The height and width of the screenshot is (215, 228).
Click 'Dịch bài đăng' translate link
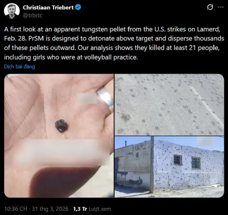(x=19, y=67)
